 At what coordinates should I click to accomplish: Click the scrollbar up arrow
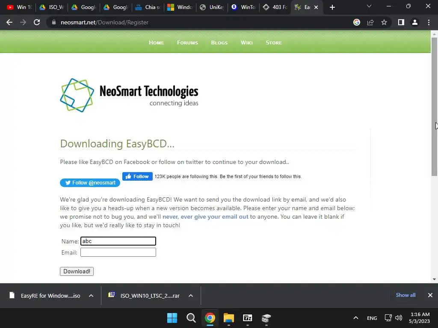(x=434, y=34)
